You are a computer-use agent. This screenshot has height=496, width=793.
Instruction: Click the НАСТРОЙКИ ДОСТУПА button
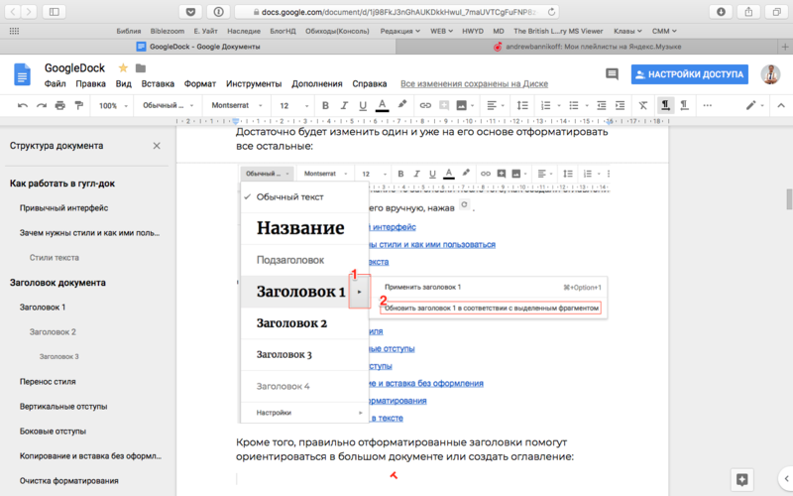(x=688, y=73)
